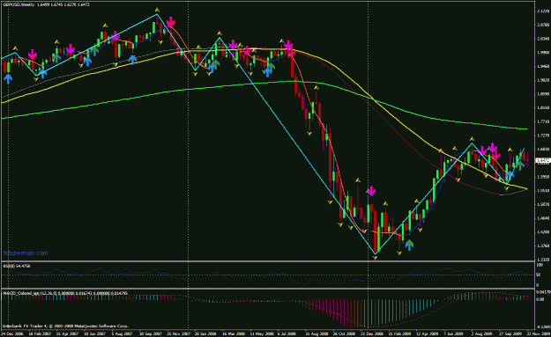The width and height of the screenshot is (551, 337).
Task: Click the RSI scale value 100
Action: click(x=540, y=265)
